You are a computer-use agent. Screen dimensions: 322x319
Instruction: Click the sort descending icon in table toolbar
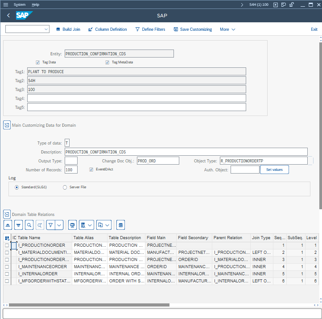[x=18, y=225]
